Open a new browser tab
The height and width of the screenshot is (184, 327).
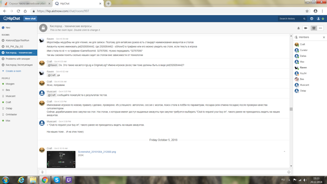tap(108, 4)
